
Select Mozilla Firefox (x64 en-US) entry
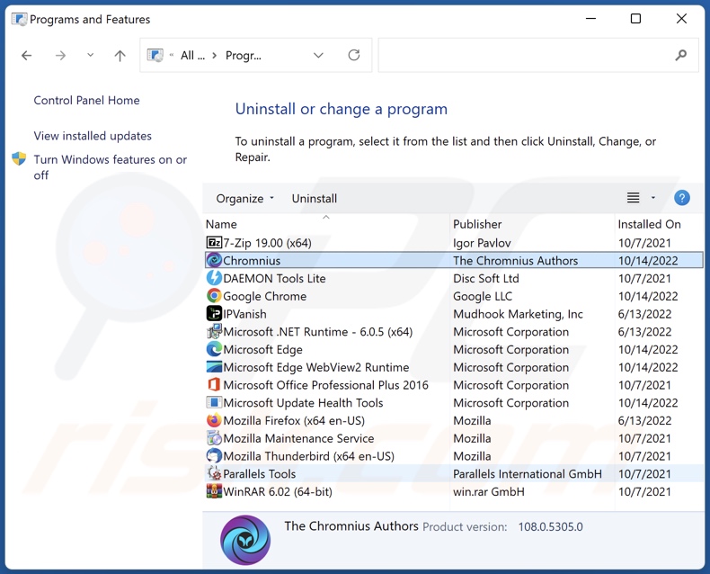(x=454, y=420)
